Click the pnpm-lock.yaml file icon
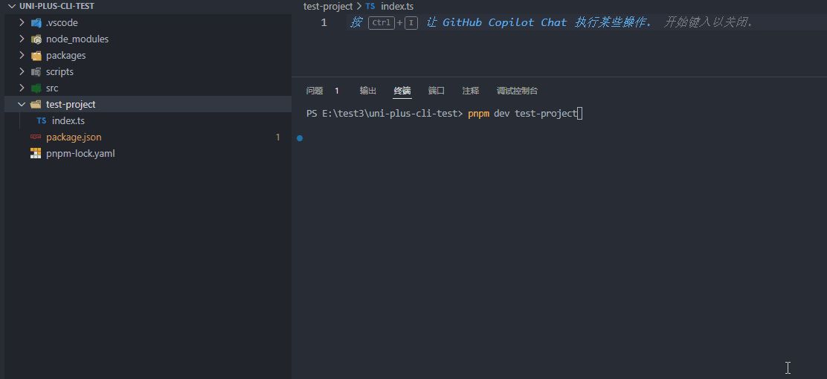 [x=36, y=154]
